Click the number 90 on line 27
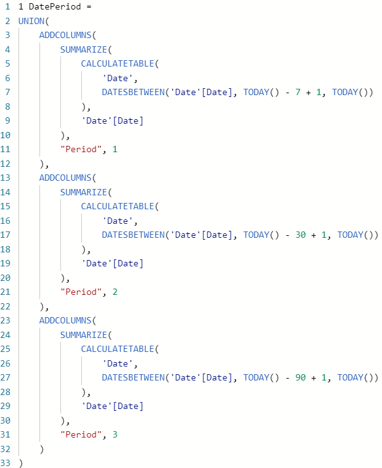Image resolution: width=382 pixels, height=468 pixels. tap(300, 377)
